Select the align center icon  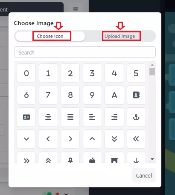click(x=48, y=117)
